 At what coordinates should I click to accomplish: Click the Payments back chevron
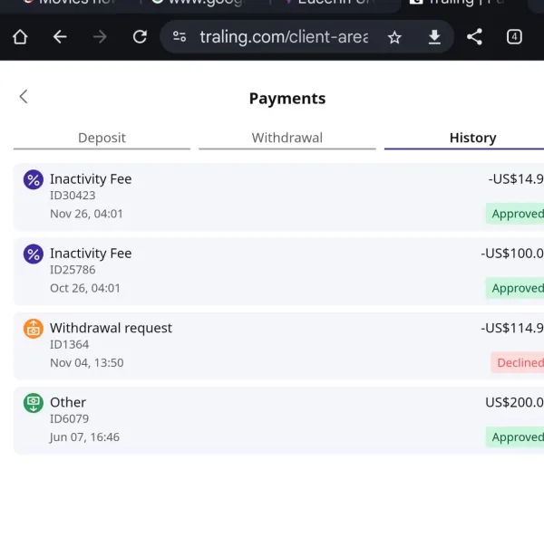point(24,97)
